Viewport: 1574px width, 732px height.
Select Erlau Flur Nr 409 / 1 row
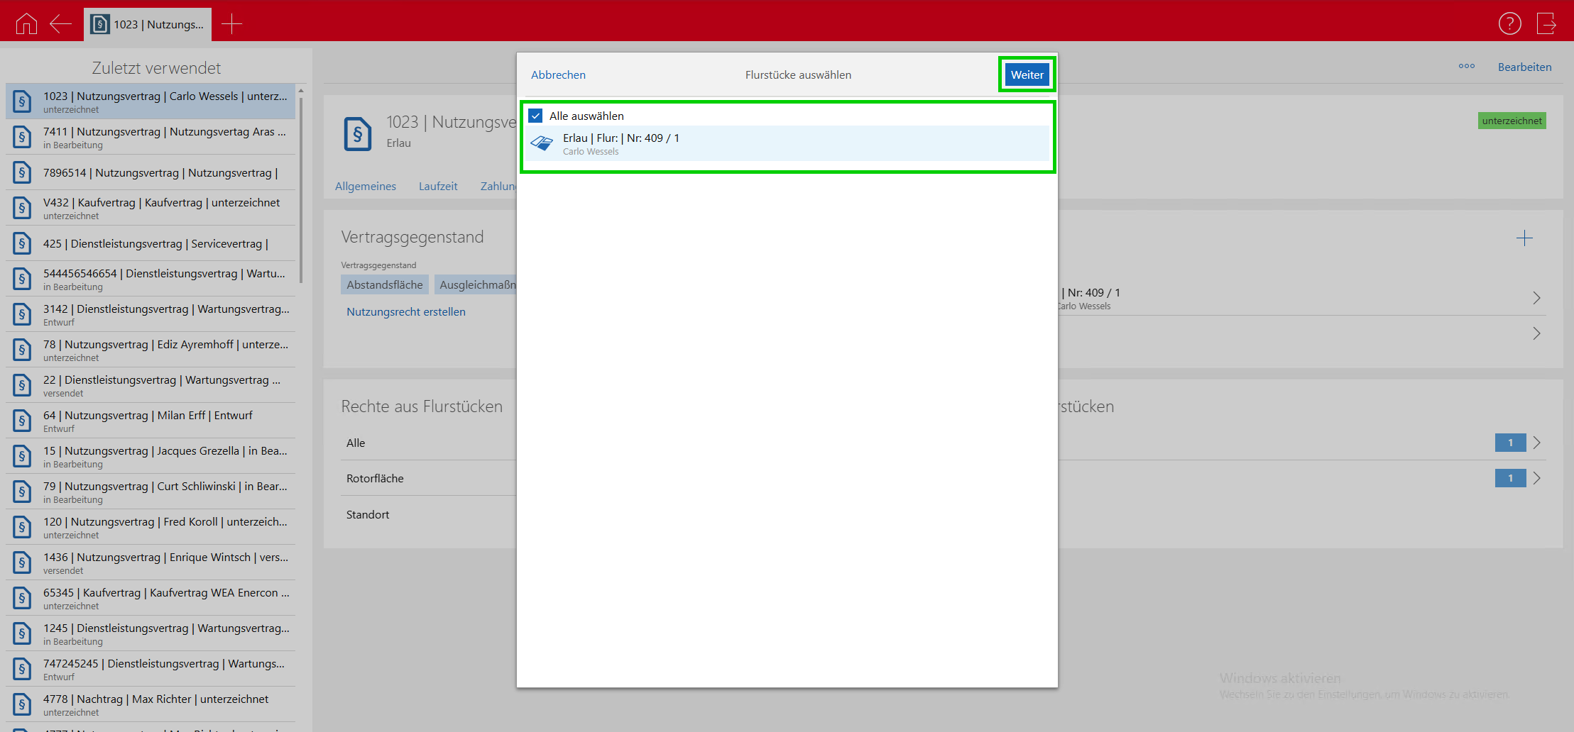tap(788, 144)
